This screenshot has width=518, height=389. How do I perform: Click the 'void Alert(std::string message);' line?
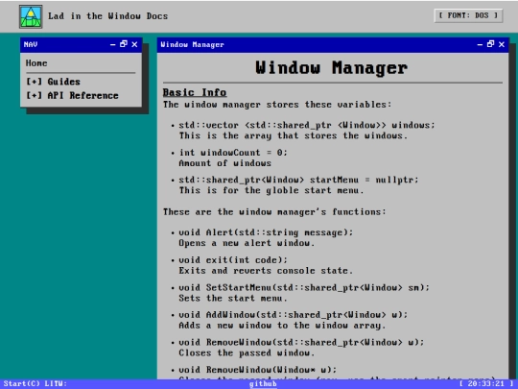(266, 232)
